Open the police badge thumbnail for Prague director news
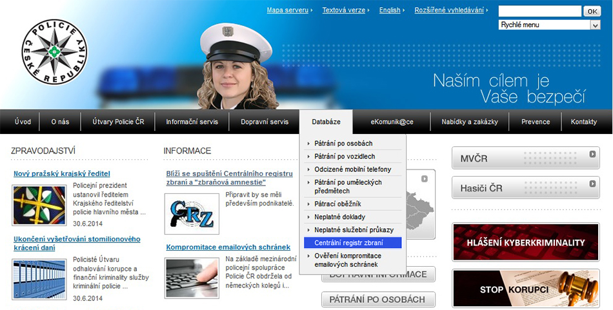The image size is (613, 310). pos(39,206)
